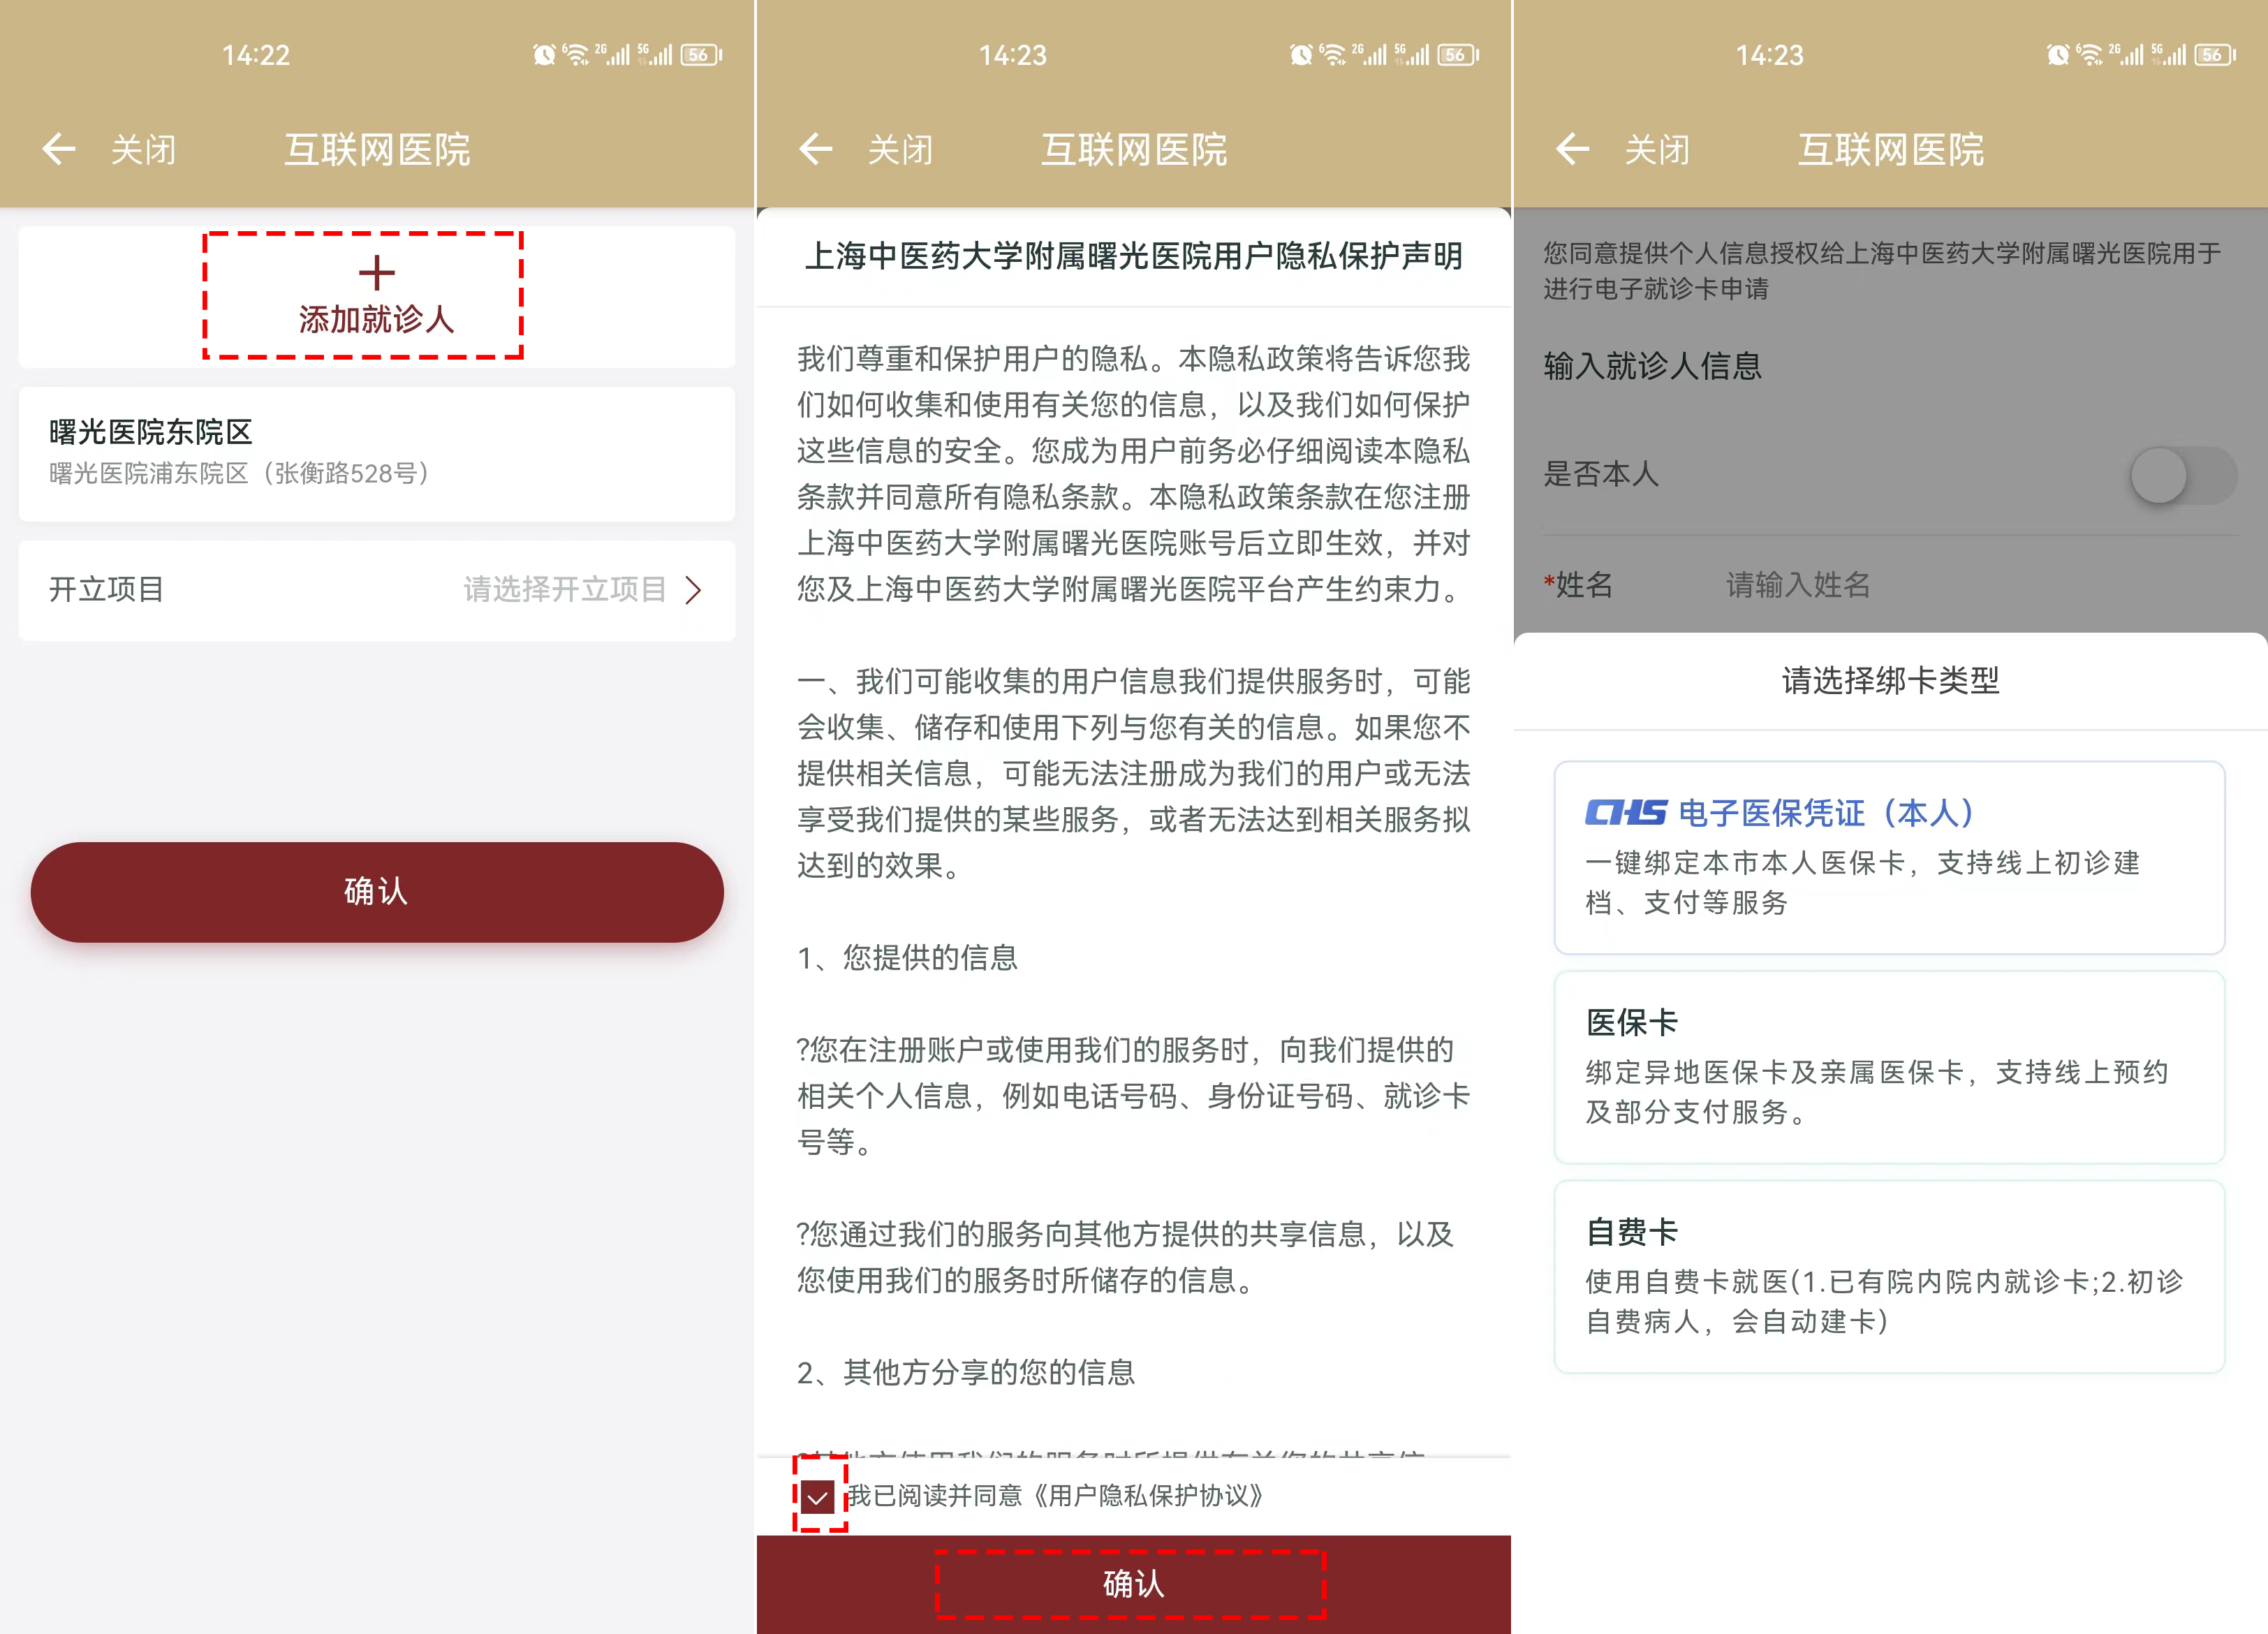Tap the rounded 确认 button on first screen

377,892
